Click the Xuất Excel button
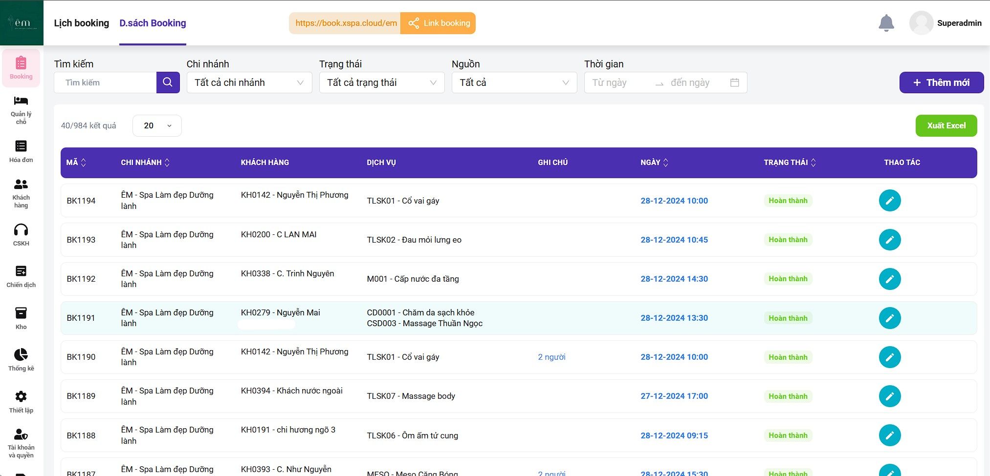990x476 pixels. [946, 125]
